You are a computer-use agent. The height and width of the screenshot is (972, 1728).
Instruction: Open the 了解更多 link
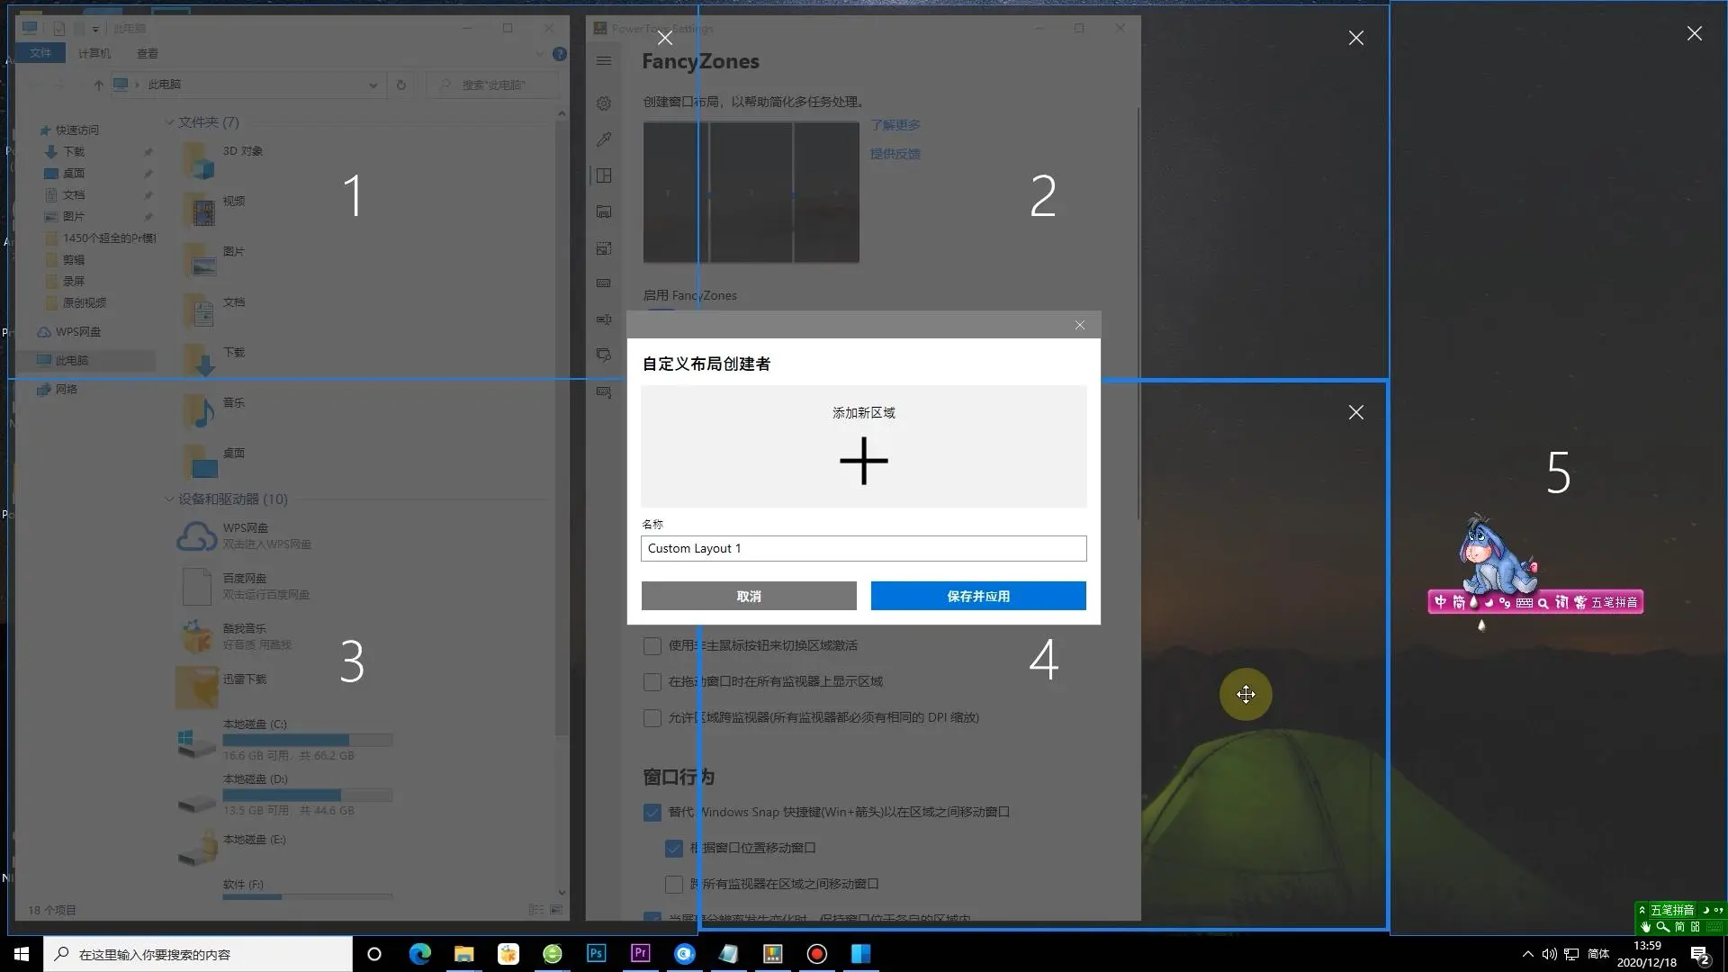pos(895,125)
